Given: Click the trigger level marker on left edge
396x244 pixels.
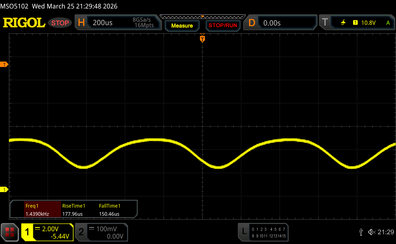Looking at the screenshot, I should (5, 64).
